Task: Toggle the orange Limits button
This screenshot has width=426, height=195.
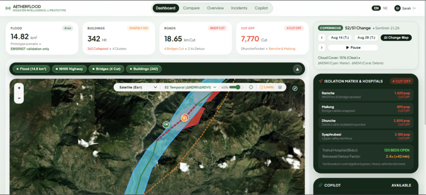Action: (x=266, y=87)
